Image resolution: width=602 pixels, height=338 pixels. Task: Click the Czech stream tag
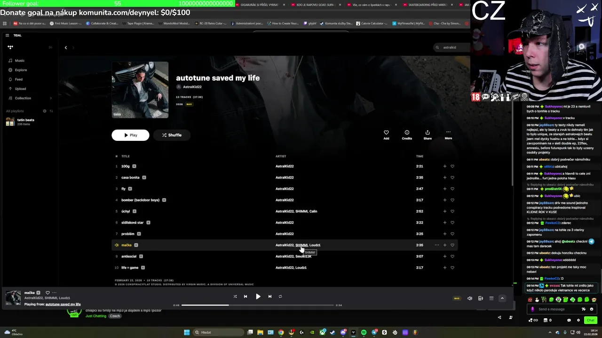115,316
